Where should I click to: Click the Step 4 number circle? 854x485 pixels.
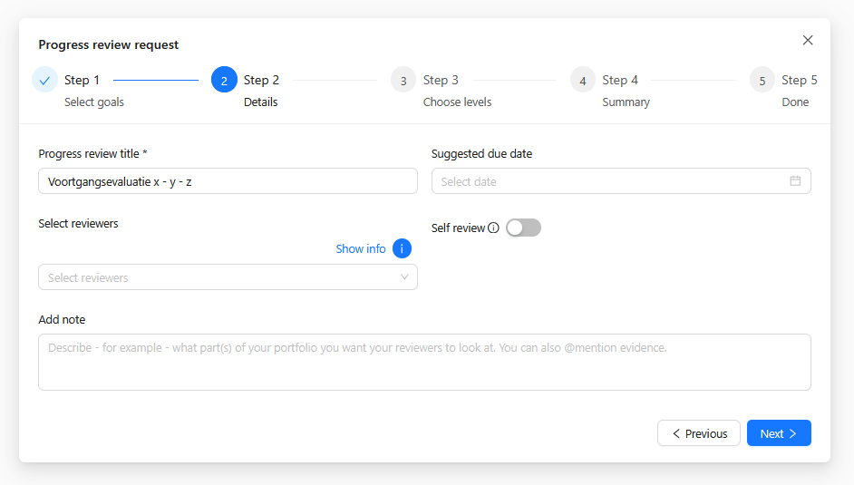pyautogui.click(x=583, y=80)
